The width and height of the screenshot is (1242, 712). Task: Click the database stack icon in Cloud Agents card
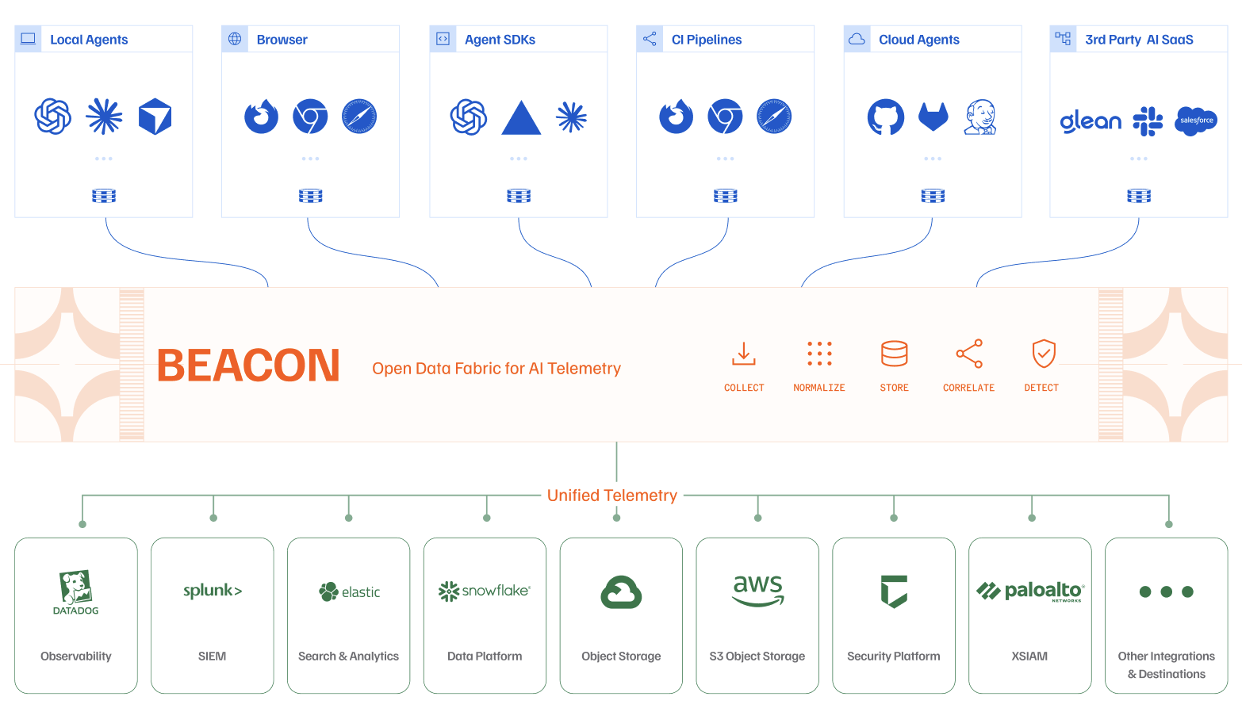[x=933, y=196]
